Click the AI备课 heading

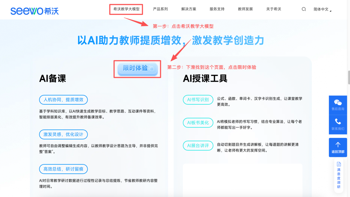(x=53, y=78)
